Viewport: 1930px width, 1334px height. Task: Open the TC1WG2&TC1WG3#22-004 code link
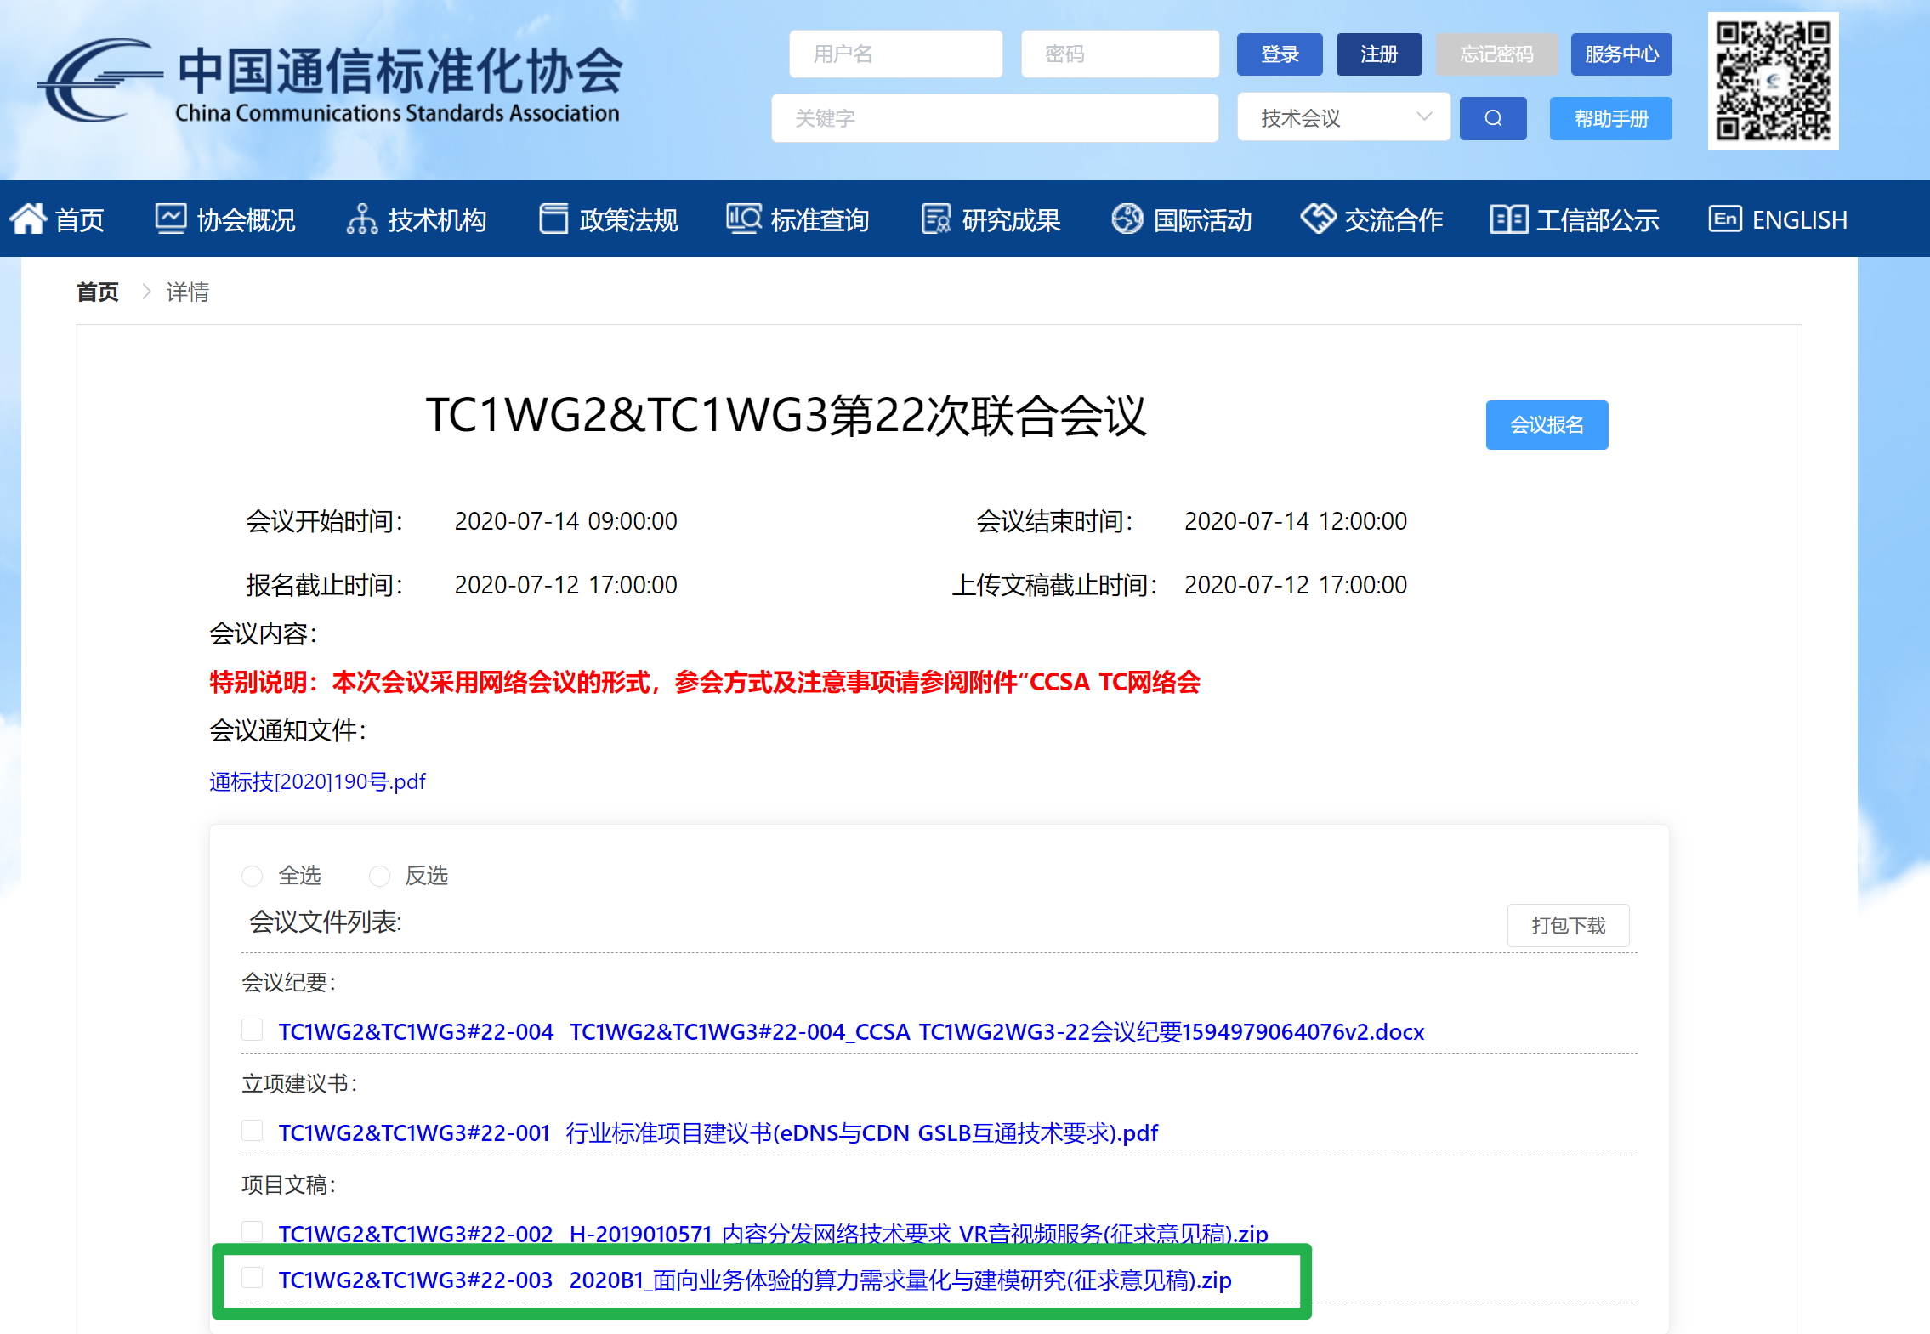point(416,1031)
